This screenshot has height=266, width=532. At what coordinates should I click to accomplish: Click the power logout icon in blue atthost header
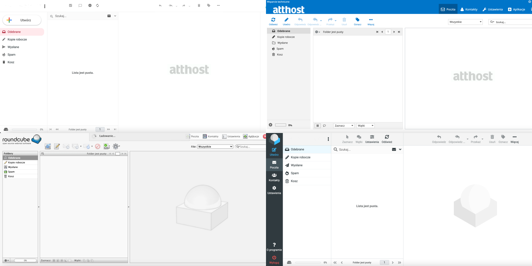(530, 2)
